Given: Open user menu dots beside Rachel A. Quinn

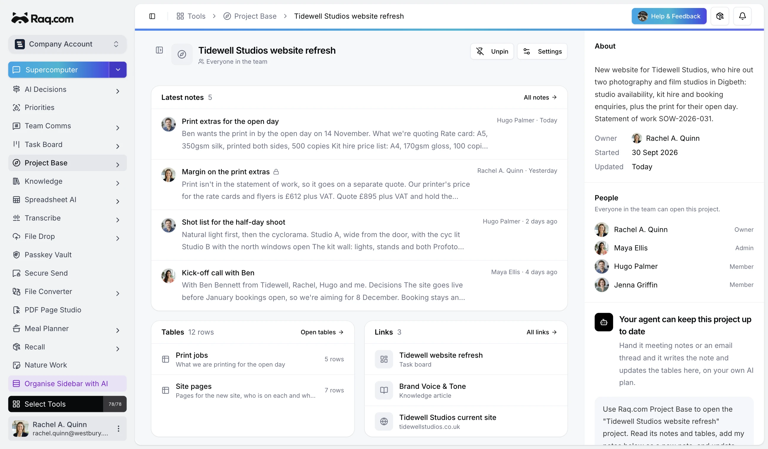Looking at the screenshot, I should pyautogui.click(x=118, y=428).
